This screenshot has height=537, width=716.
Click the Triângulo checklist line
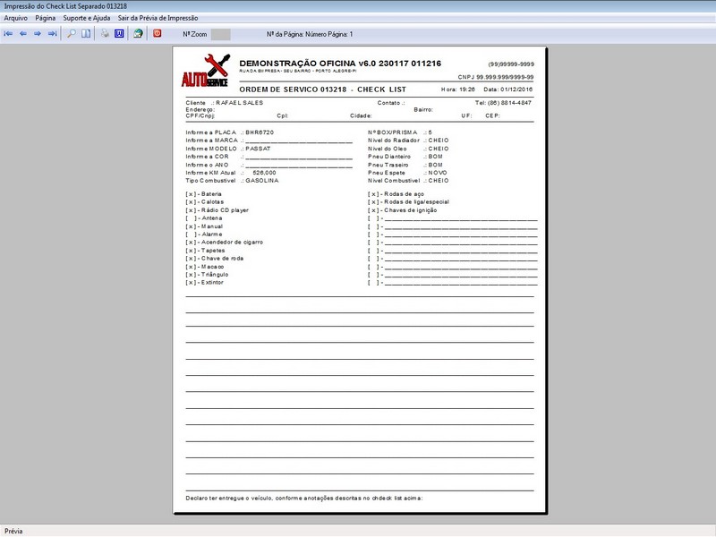pos(207,275)
